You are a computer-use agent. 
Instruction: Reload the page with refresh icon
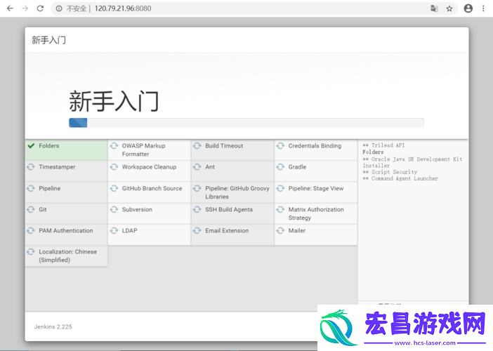click(40, 8)
